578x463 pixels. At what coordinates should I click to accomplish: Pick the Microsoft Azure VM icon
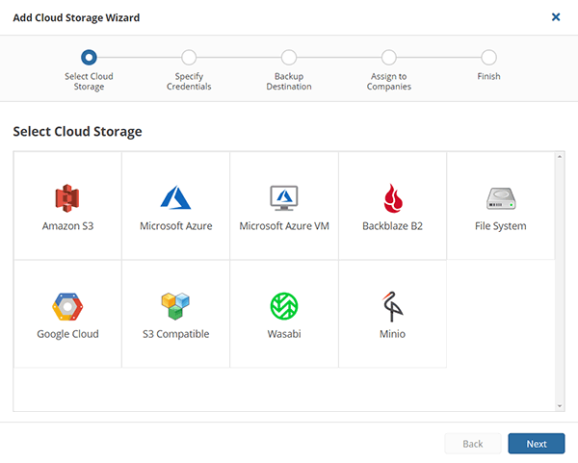(x=284, y=197)
